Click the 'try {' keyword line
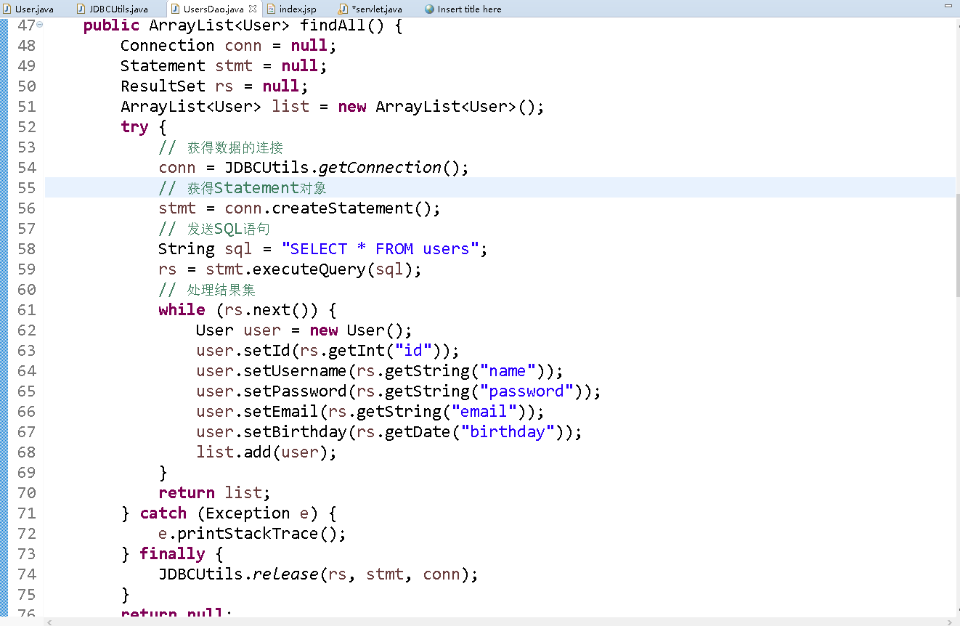The image size is (960, 626). click(144, 127)
